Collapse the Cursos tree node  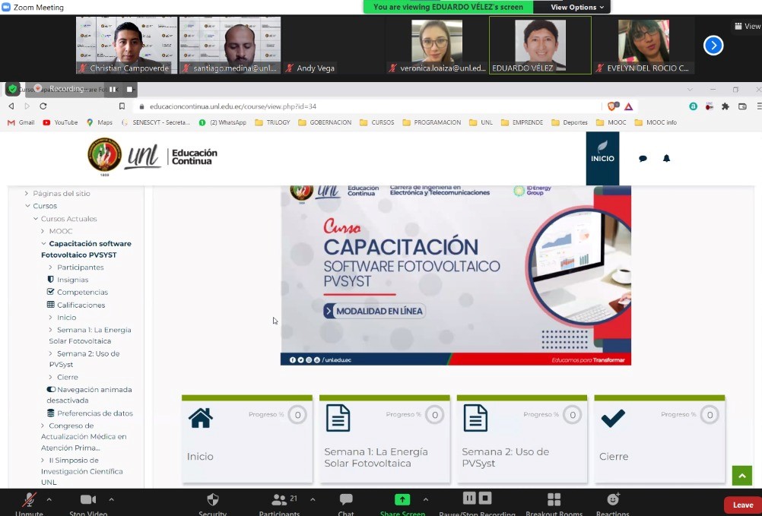27,206
